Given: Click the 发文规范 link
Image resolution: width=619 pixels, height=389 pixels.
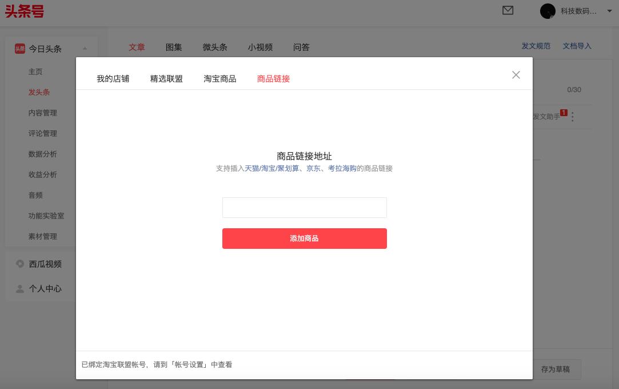Looking at the screenshot, I should click(536, 45).
